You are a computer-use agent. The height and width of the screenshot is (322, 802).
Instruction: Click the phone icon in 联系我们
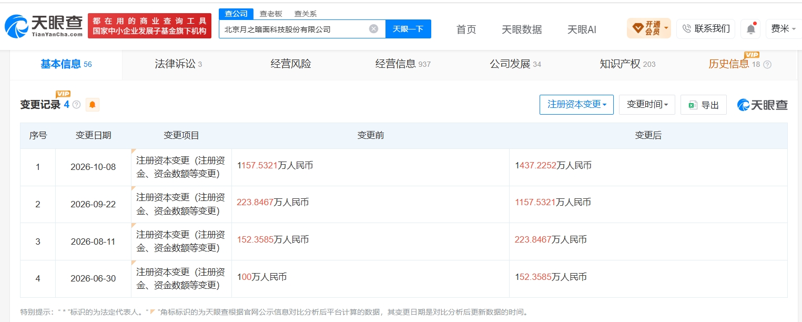coord(686,29)
